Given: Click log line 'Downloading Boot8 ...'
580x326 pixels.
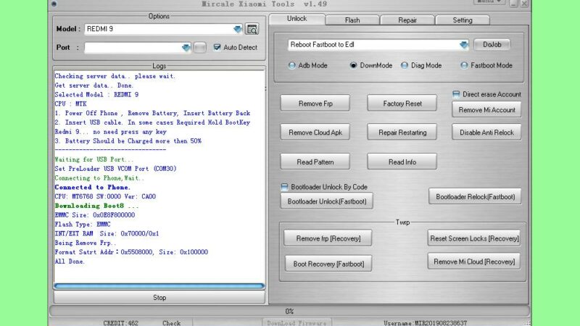Looking at the screenshot, I should pyautogui.click(x=96, y=206).
